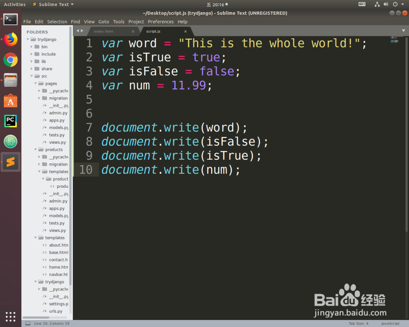The height and width of the screenshot is (327, 409).
Task: Open the Files manager dock icon
Action: click(11, 80)
